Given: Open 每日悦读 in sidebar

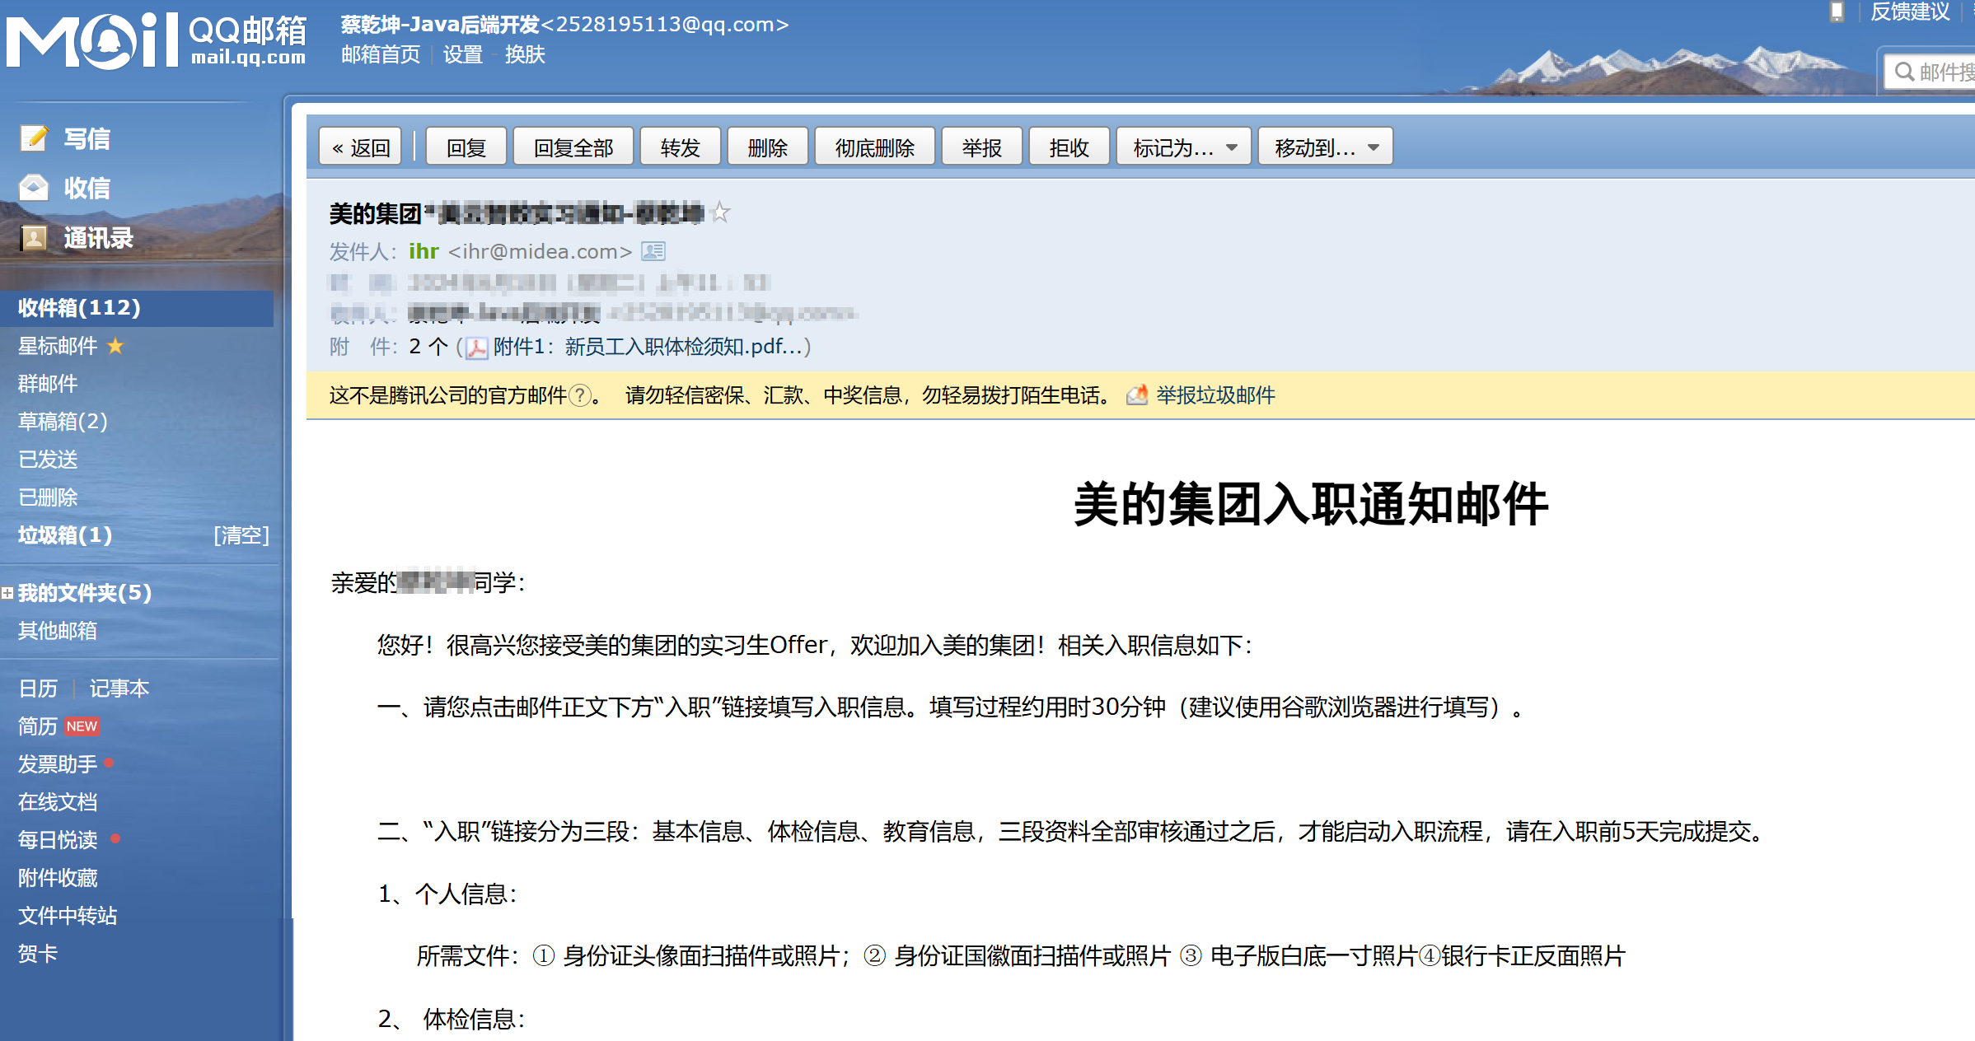Looking at the screenshot, I should [58, 840].
